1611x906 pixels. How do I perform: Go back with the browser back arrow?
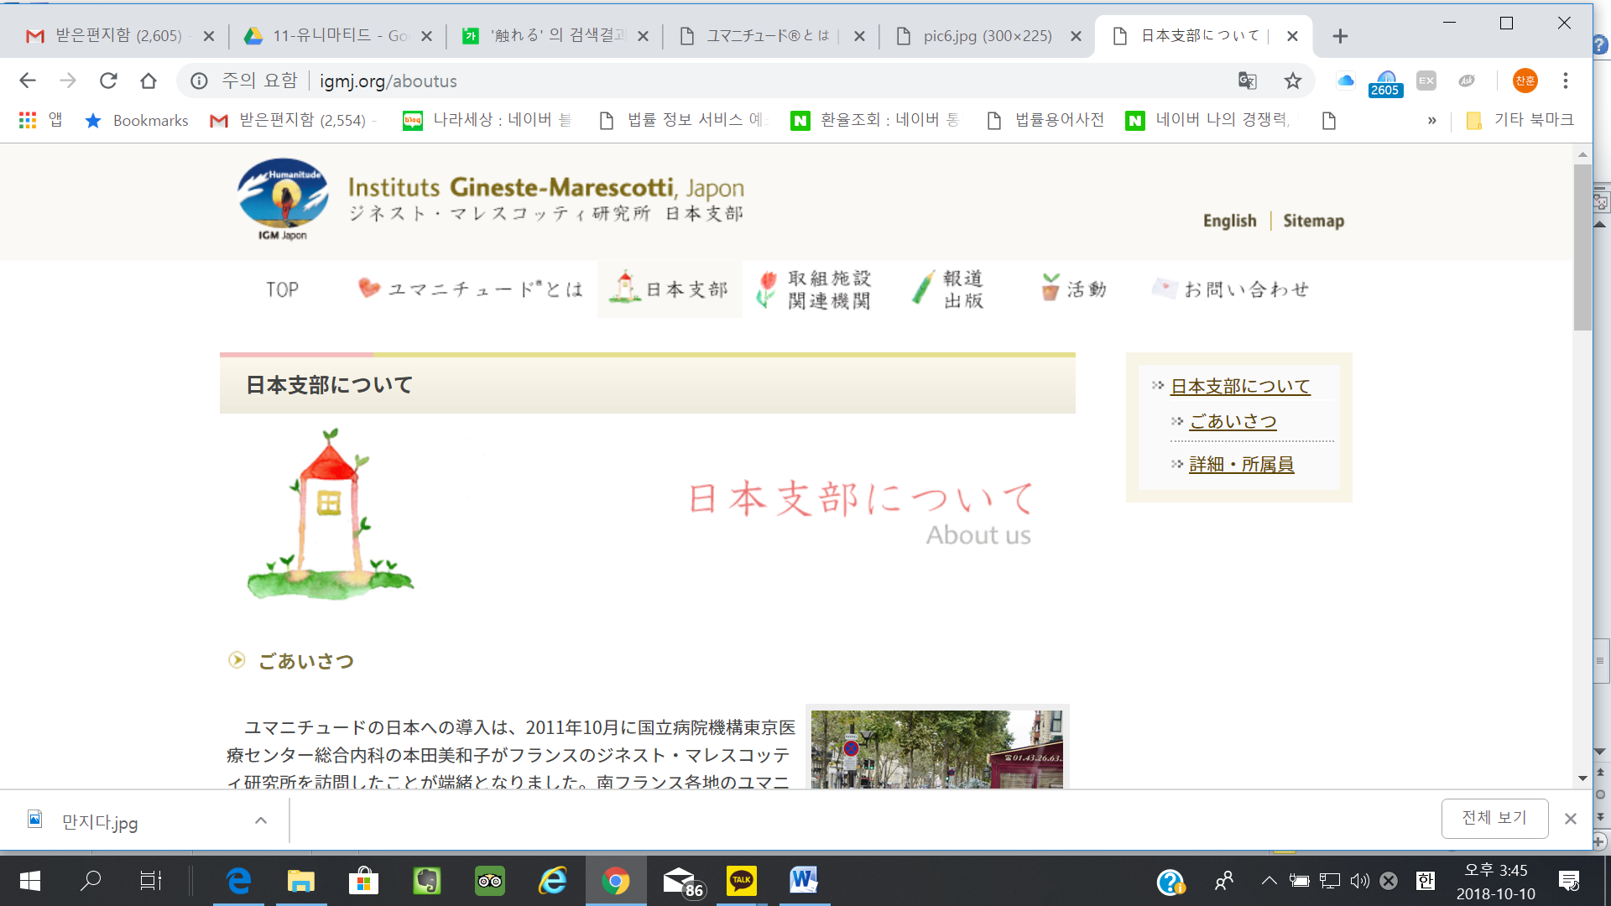click(x=28, y=81)
